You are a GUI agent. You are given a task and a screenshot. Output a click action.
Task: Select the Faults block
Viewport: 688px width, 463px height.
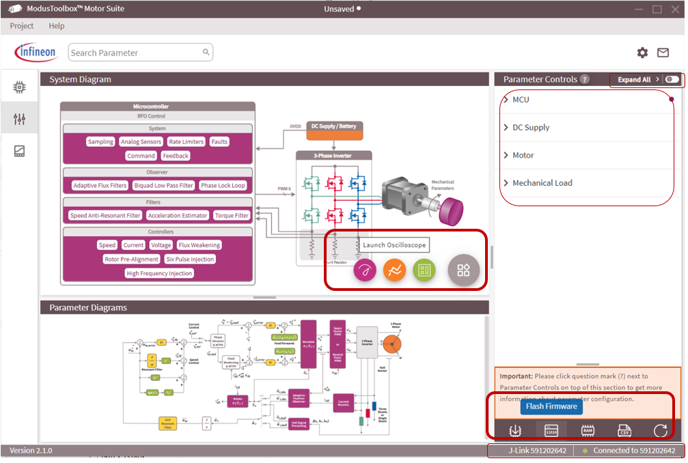coord(219,141)
